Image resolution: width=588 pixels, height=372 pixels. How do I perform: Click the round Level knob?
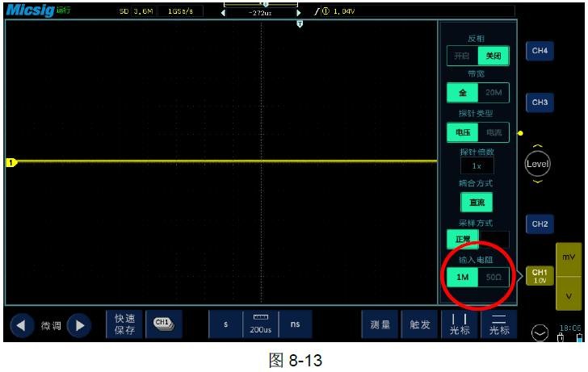(x=537, y=164)
